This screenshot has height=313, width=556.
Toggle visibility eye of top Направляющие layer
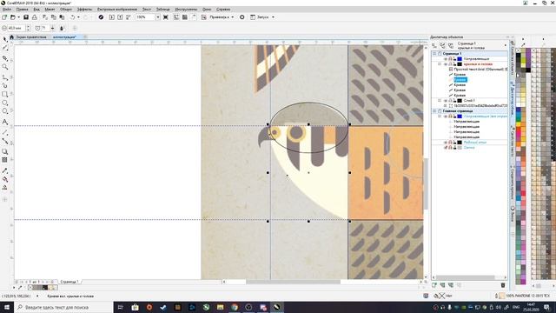(x=446, y=59)
